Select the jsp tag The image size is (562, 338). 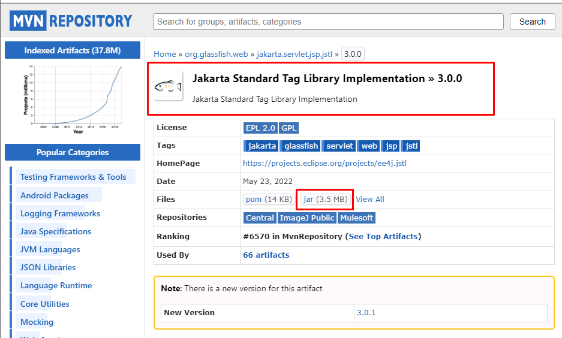point(390,146)
